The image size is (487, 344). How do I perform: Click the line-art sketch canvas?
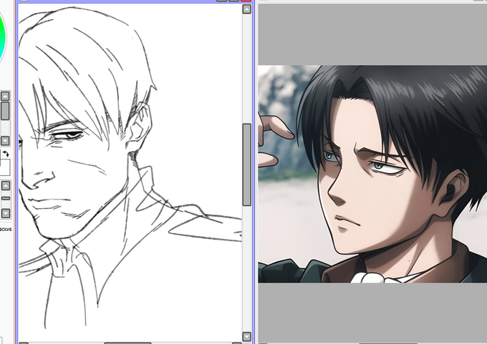130,173
